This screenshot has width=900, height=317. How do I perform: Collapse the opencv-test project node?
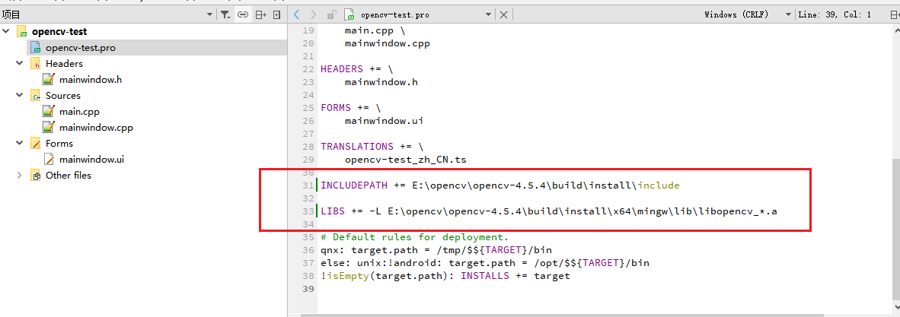(x=6, y=31)
